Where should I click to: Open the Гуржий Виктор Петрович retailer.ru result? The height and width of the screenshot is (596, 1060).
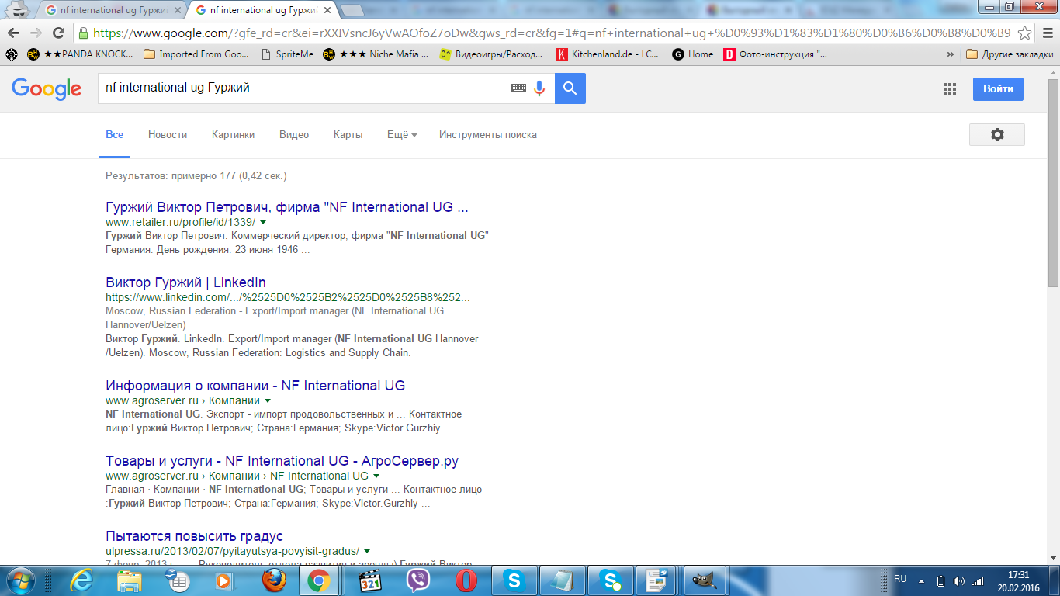tap(287, 207)
